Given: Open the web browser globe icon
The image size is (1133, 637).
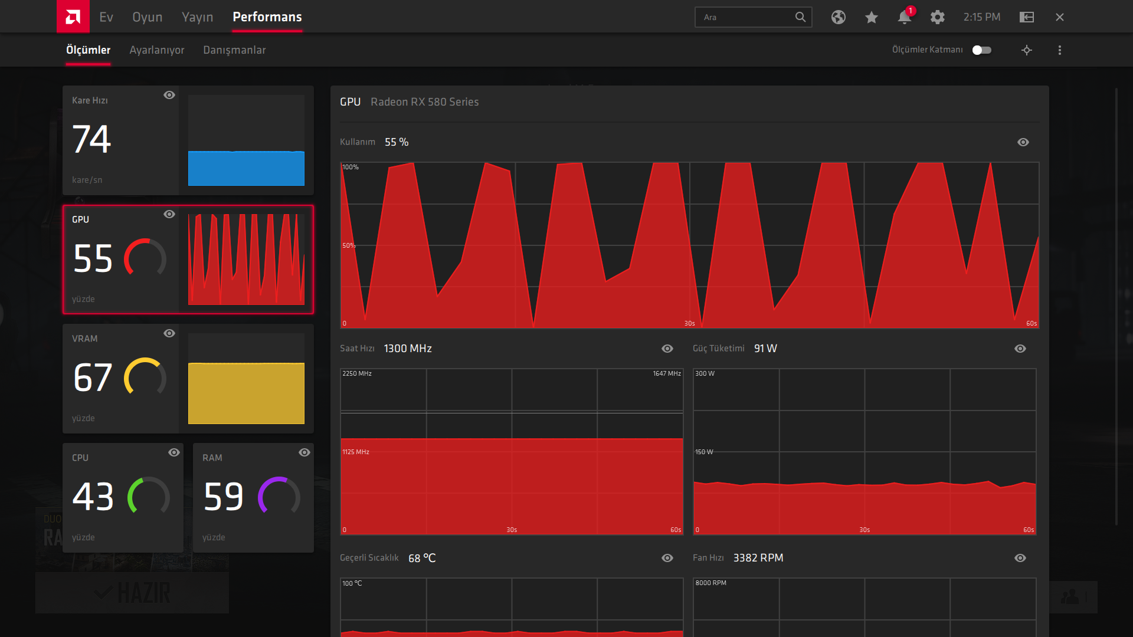Looking at the screenshot, I should tap(838, 17).
